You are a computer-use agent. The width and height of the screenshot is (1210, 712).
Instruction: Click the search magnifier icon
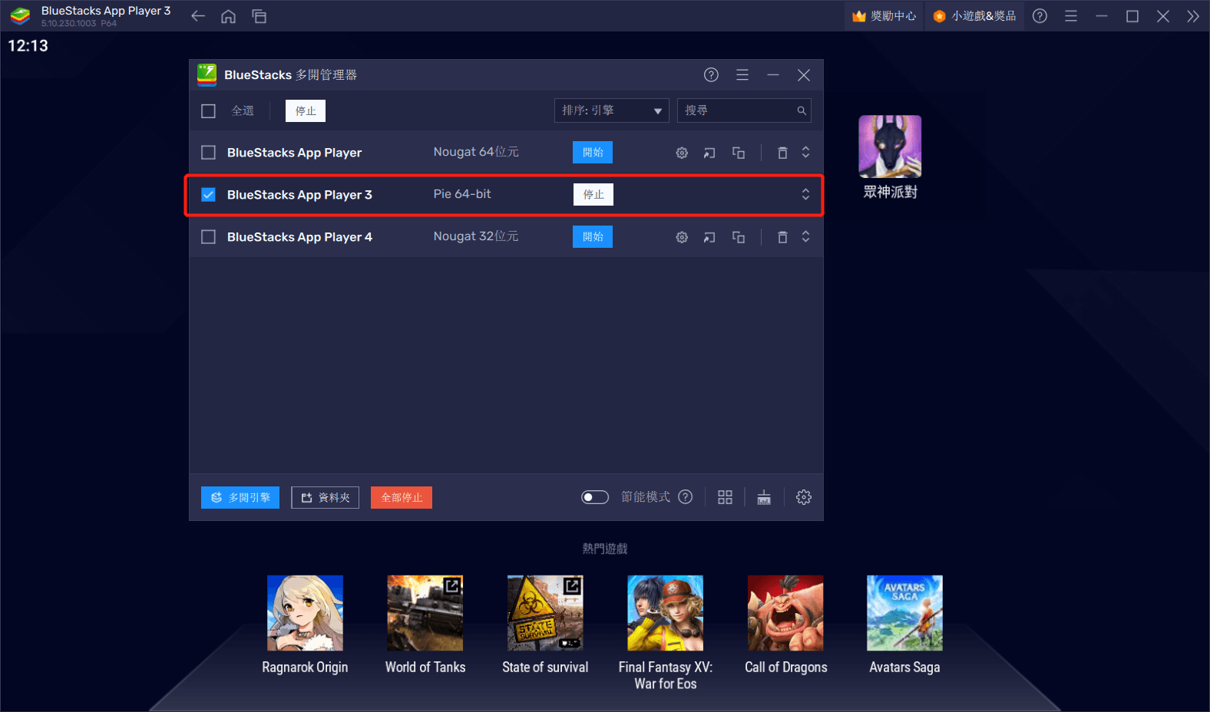802,110
